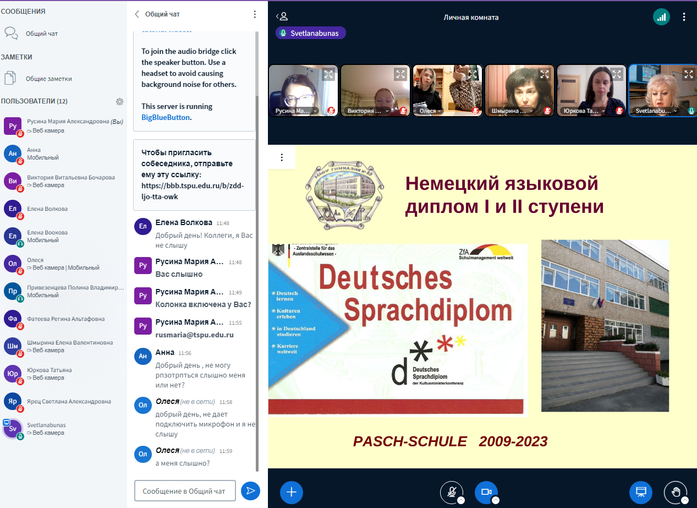The height and width of the screenshot is (508, 697).
Task: Make Шмырина webcam fullscreen
Action: (544, 74)
